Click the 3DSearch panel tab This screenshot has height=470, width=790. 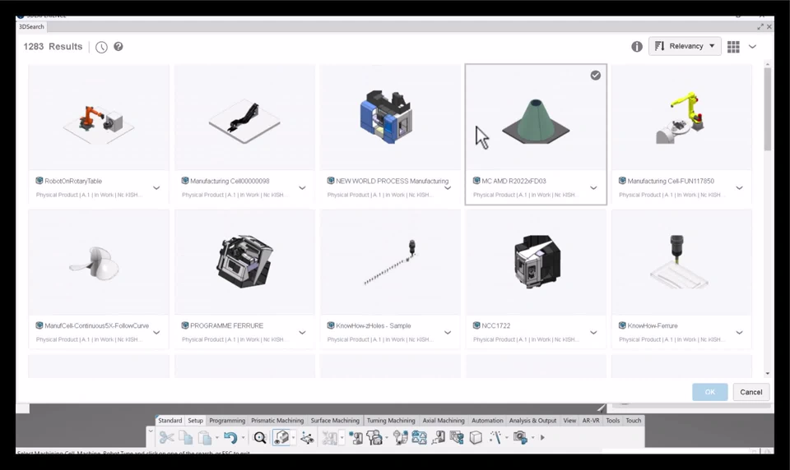pyautogui.click(x=32, y=26)
